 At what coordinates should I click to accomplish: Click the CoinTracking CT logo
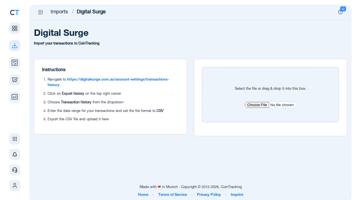point(15,12)
